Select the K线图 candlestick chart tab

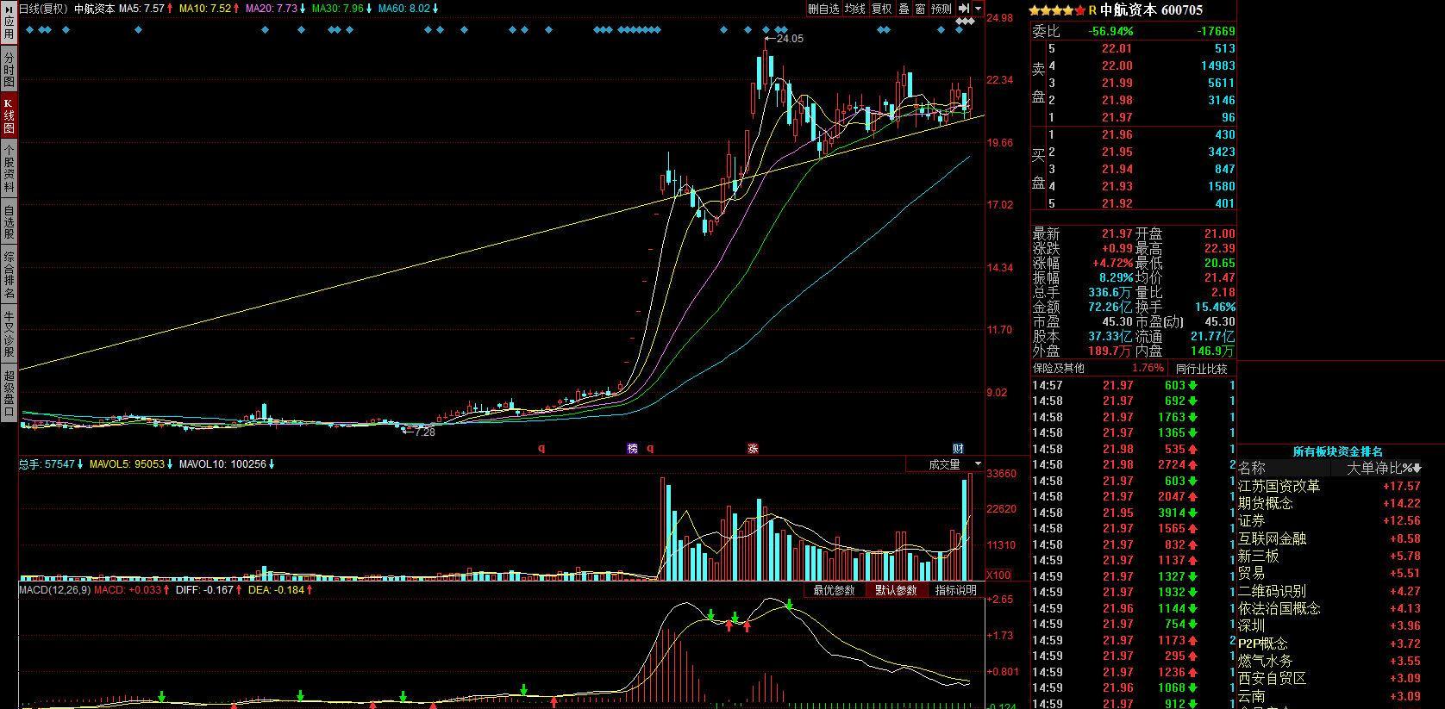(x=9, y=115)
